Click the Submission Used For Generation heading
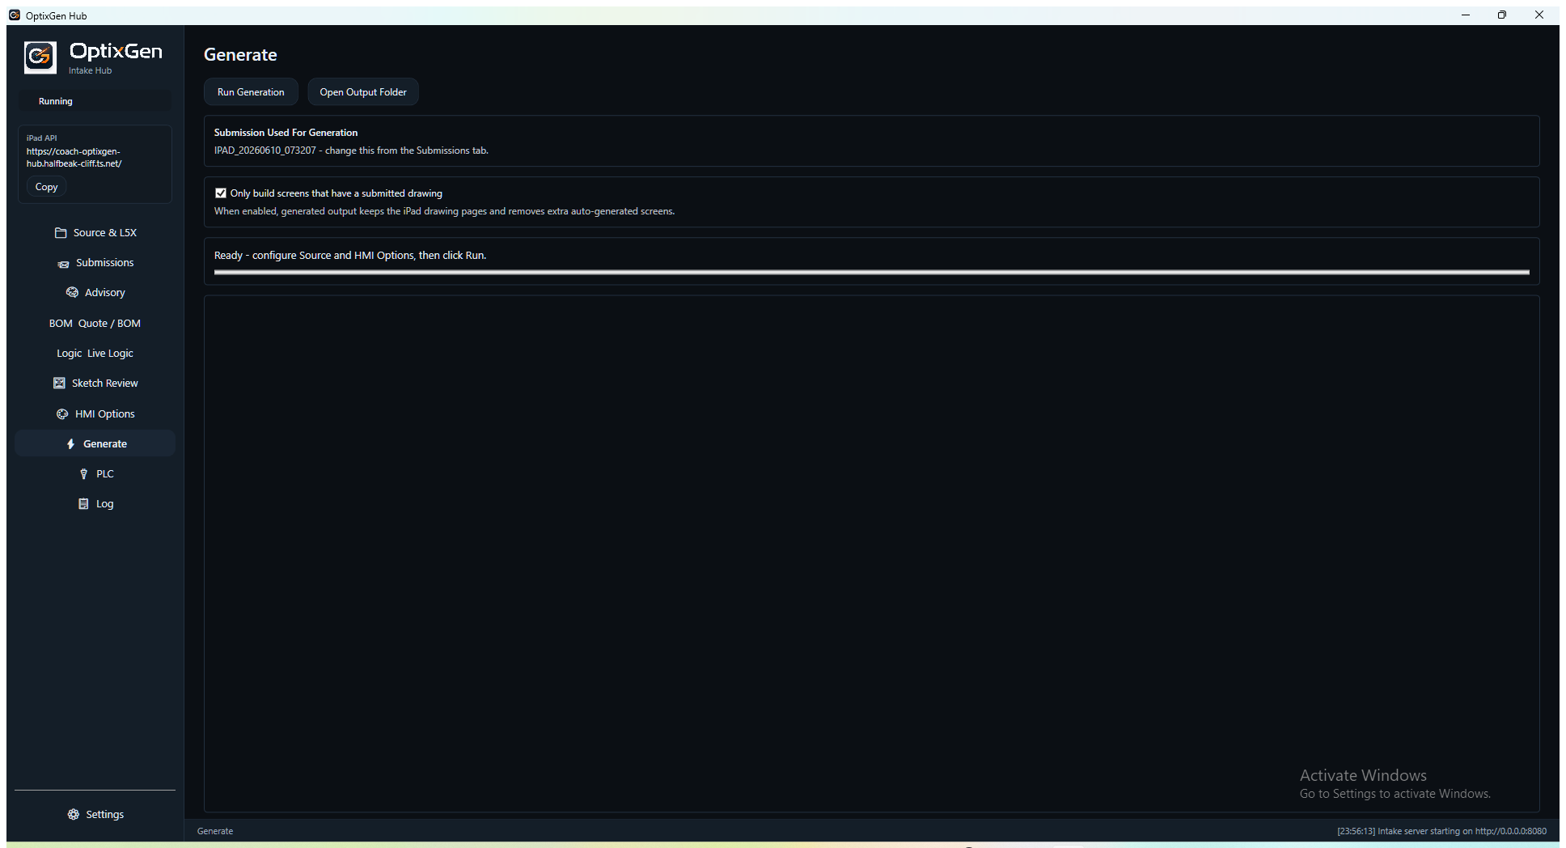 pos(286,133)
